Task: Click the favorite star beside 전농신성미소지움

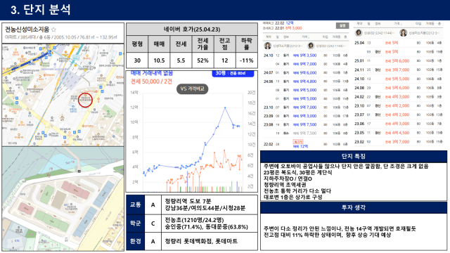Action: point(53,30)
